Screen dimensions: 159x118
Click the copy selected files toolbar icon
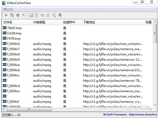[x=12, y=15]
